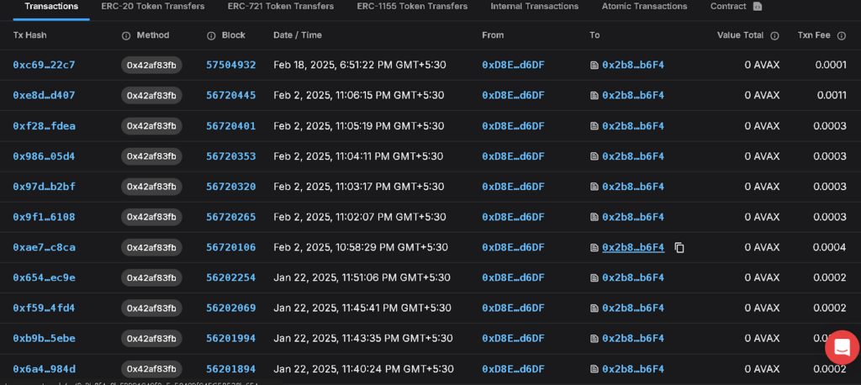This screenshot has width=861, height=385.
Task: Click the info icon beside Method header
Action: (x=126, y=35)
